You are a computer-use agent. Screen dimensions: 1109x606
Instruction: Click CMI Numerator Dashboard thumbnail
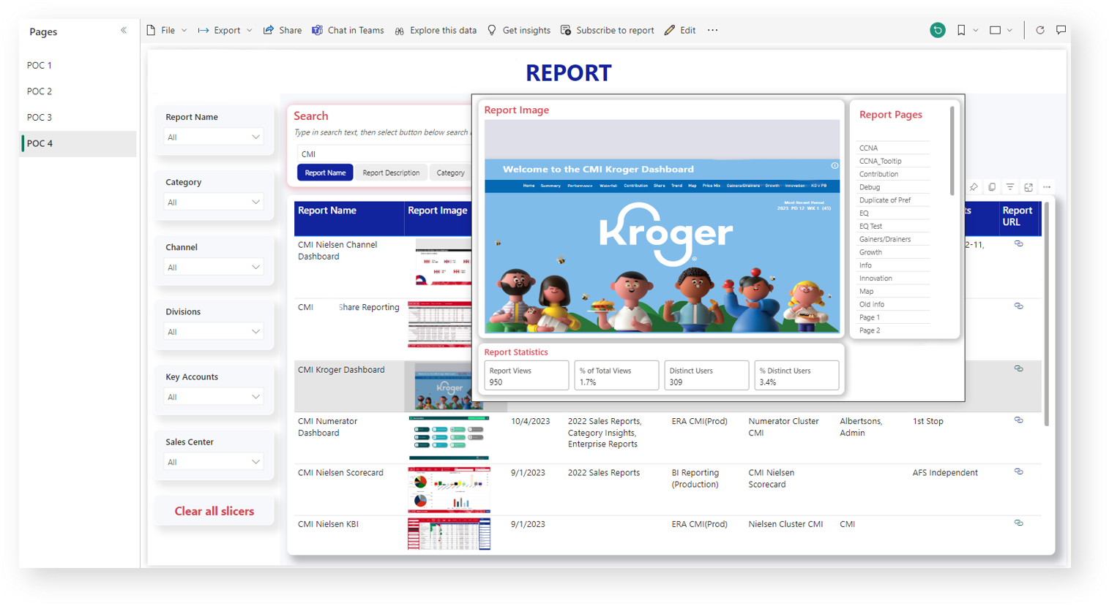click(x=449, y=437)
